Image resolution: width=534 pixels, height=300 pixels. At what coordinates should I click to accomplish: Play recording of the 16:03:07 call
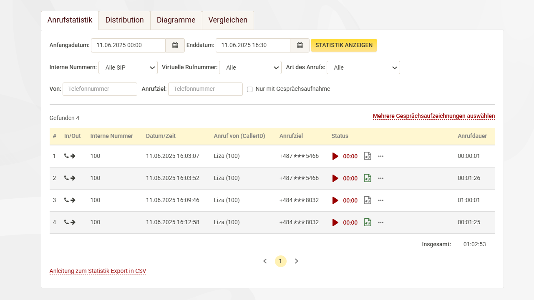click(x=335, y=156)
